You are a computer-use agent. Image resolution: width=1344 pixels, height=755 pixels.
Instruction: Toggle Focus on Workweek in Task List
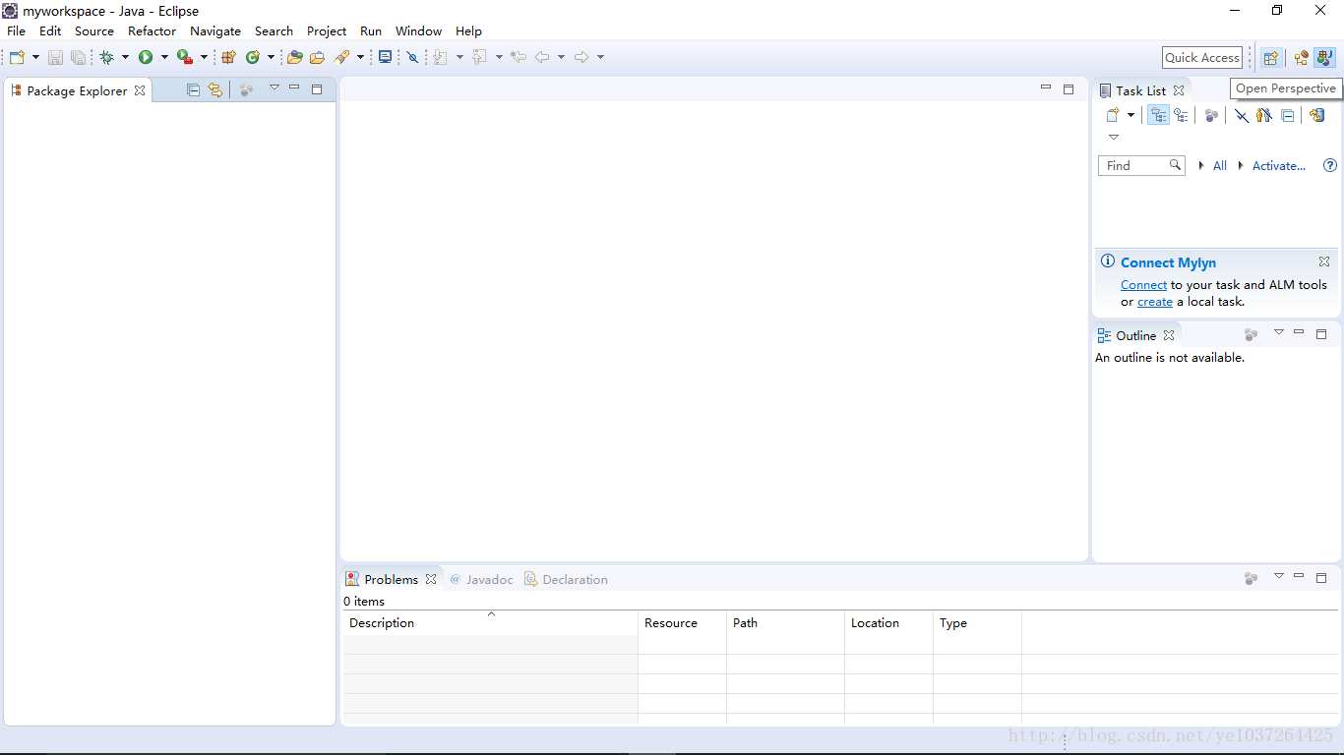[1211, 115]
